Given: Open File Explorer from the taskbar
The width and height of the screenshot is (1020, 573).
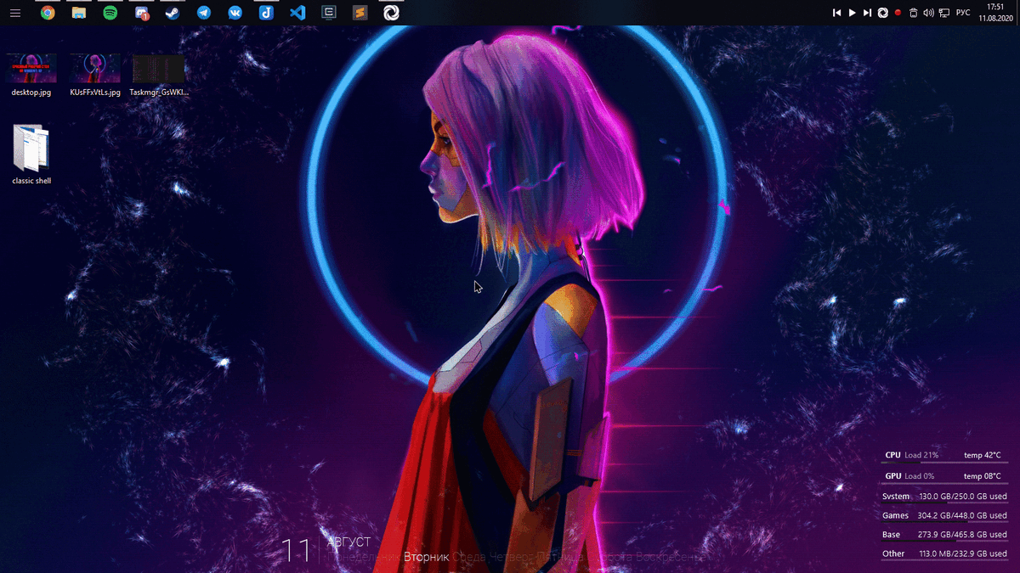Looking at the screenshot, I should tap(79, 13).
